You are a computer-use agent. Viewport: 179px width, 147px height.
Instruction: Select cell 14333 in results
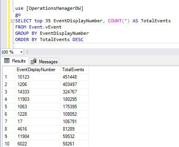[x=37, y=92]
